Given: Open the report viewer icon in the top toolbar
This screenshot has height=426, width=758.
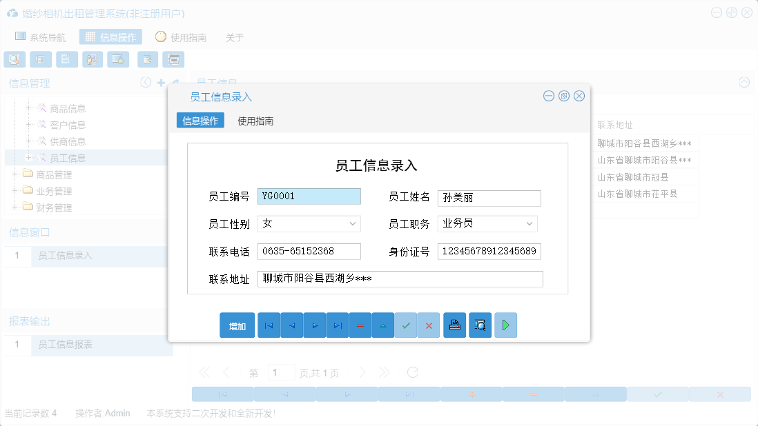Looking at the screenshot, I should pos(41,59).
